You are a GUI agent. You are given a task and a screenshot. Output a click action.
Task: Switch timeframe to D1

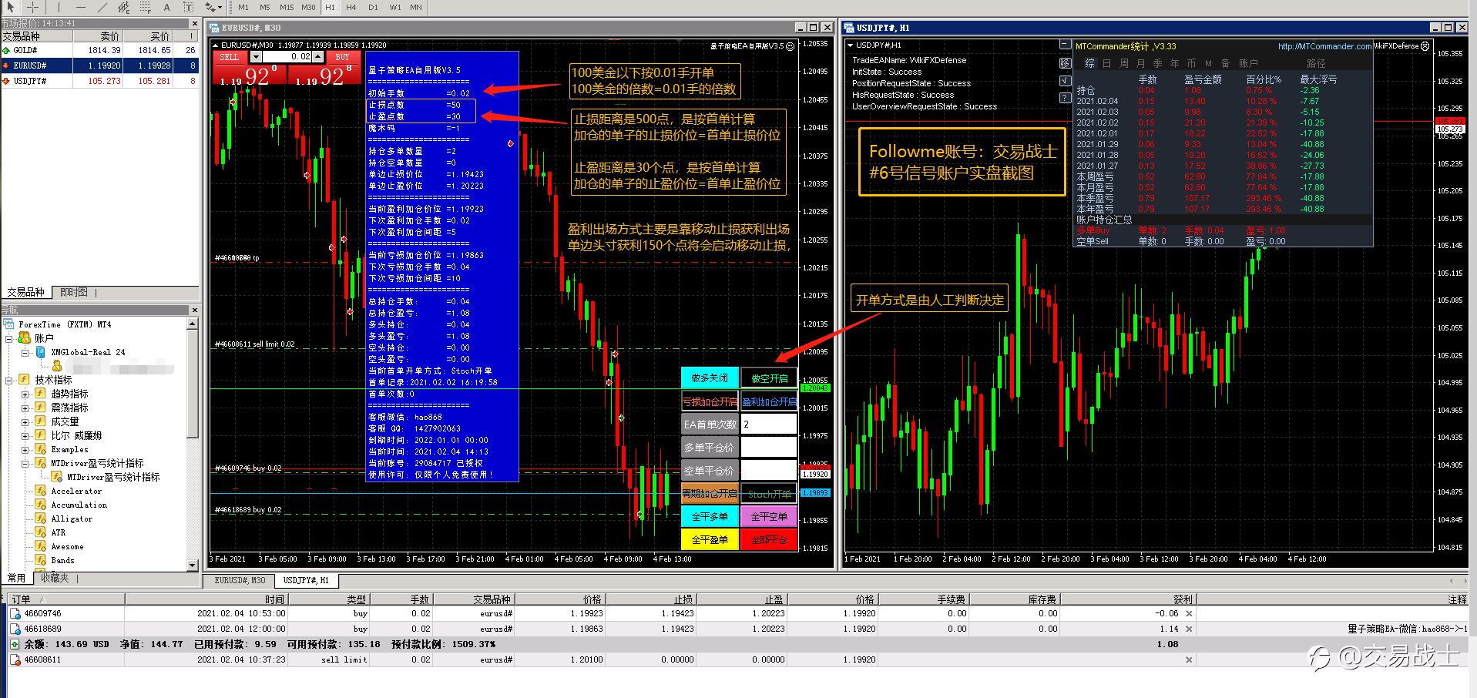coord(373,7)
